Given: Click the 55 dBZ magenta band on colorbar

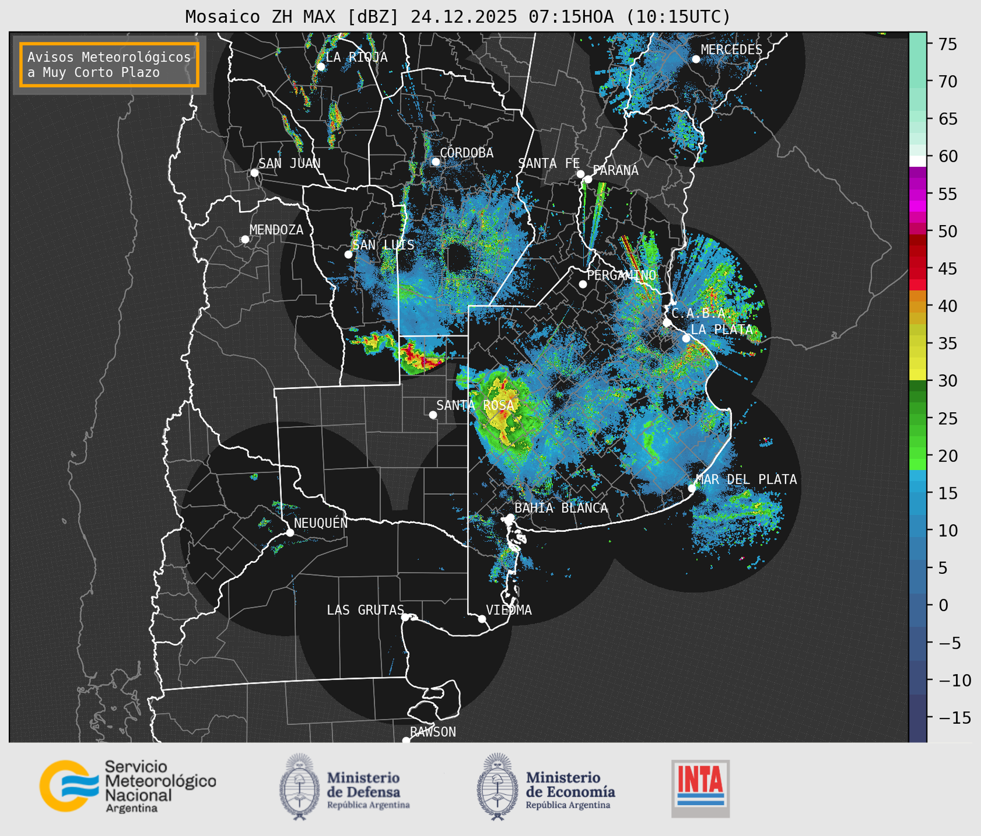Looking at the screenshot, I should (918, 194).
